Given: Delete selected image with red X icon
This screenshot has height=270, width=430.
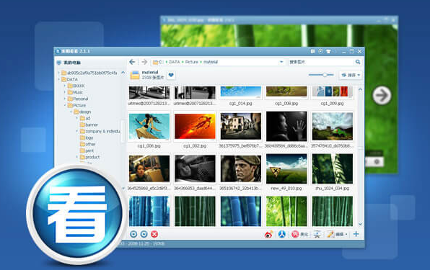Looking at the screenshot, I should 154,234.
